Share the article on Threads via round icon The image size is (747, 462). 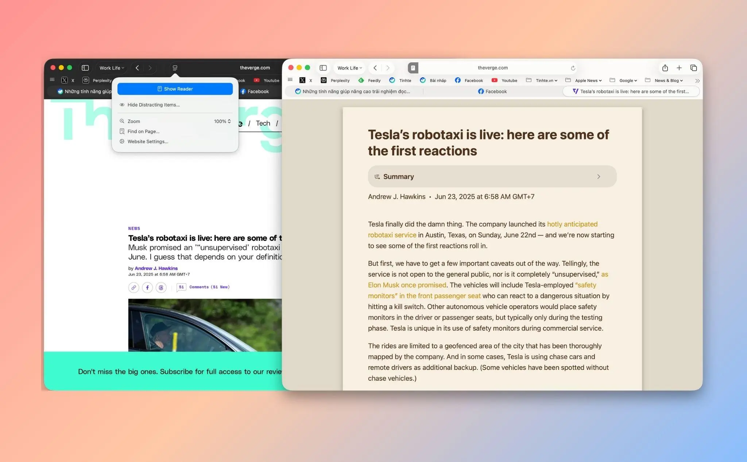click(161, 287)
